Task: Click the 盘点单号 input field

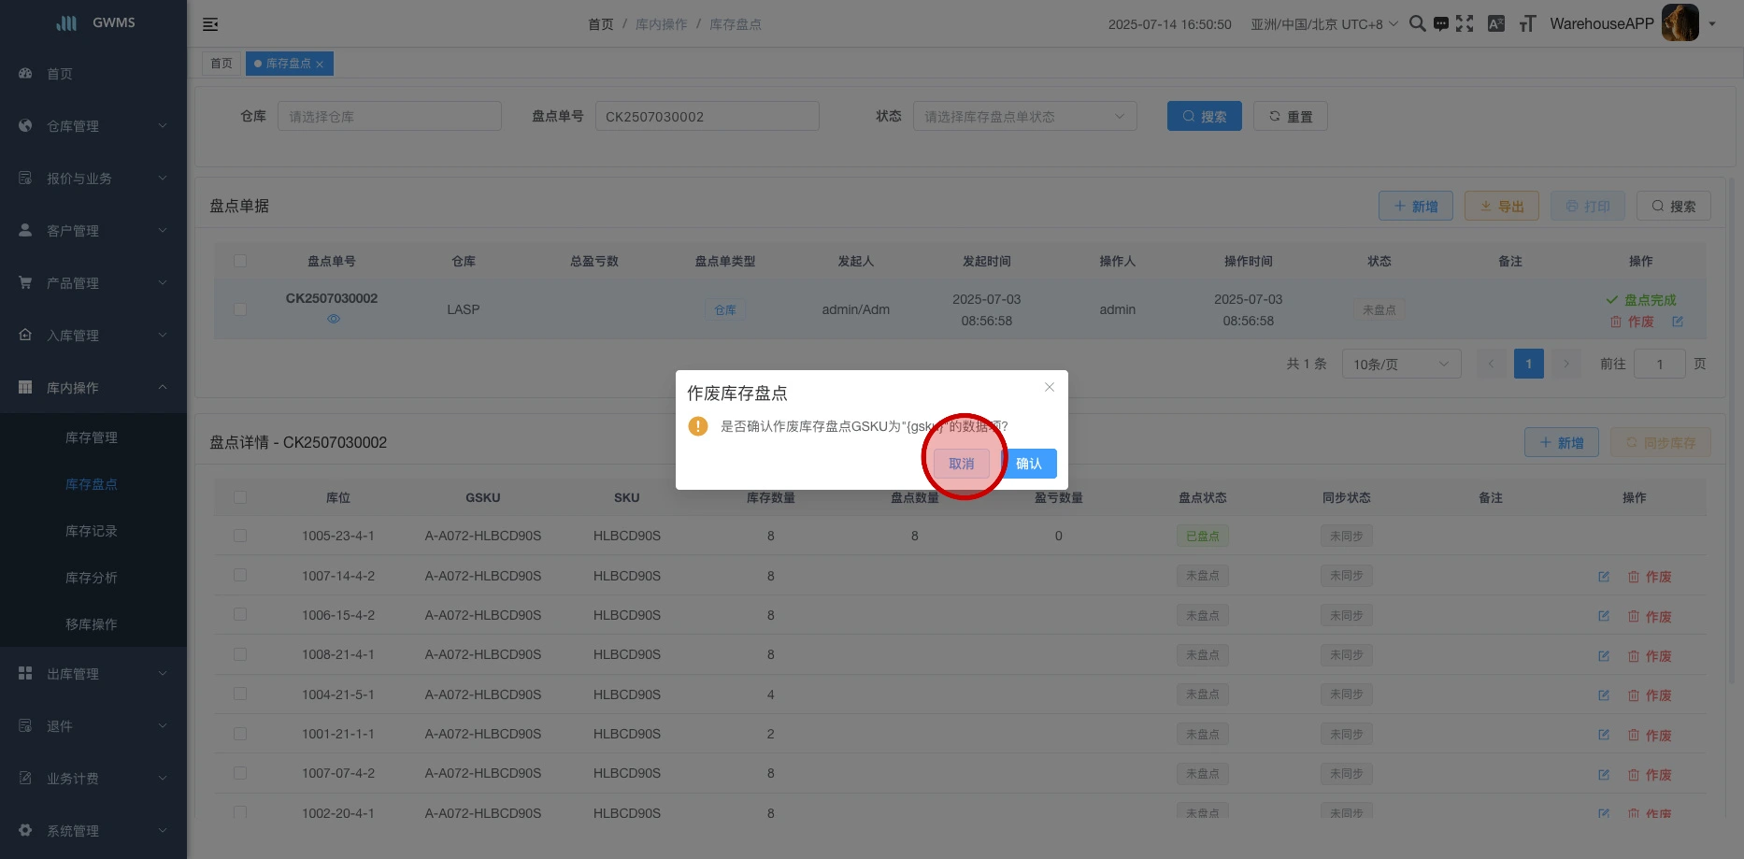Action: [707, 117]
